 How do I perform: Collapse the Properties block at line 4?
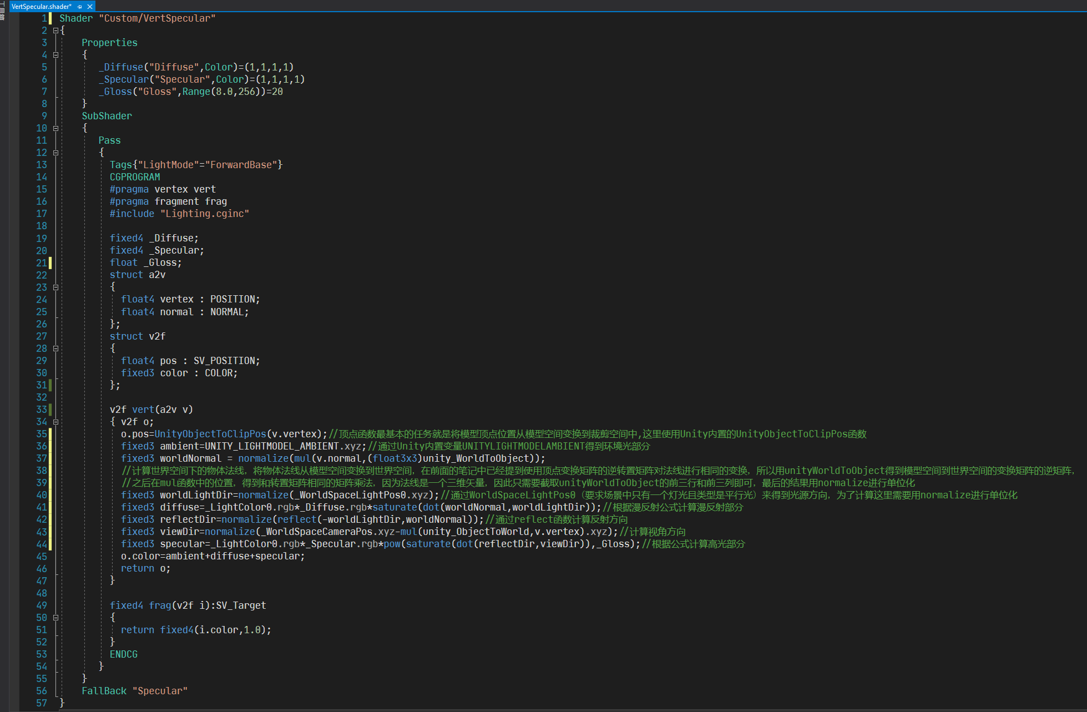55,55
